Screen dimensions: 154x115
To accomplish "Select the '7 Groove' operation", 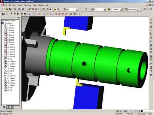I will tap(11, 40).
